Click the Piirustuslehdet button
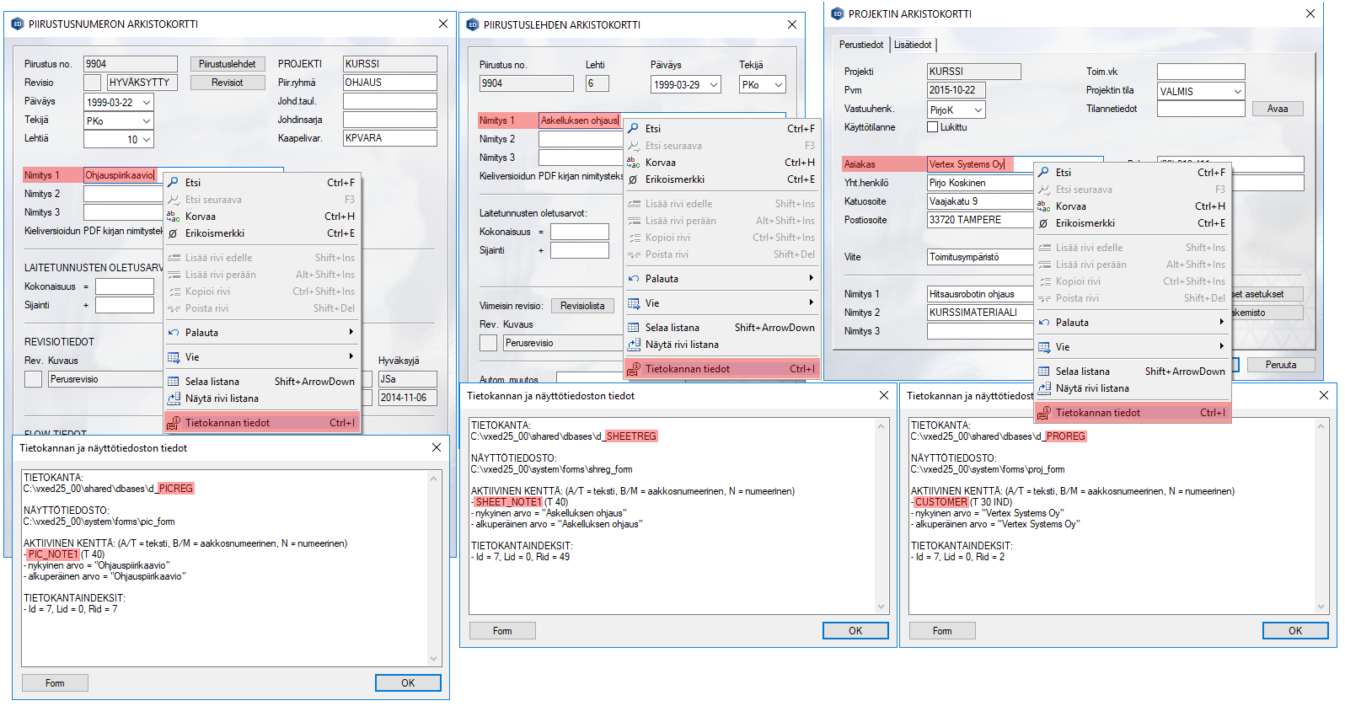Screen dimensions: 1345x706 (x=228, y=64)
